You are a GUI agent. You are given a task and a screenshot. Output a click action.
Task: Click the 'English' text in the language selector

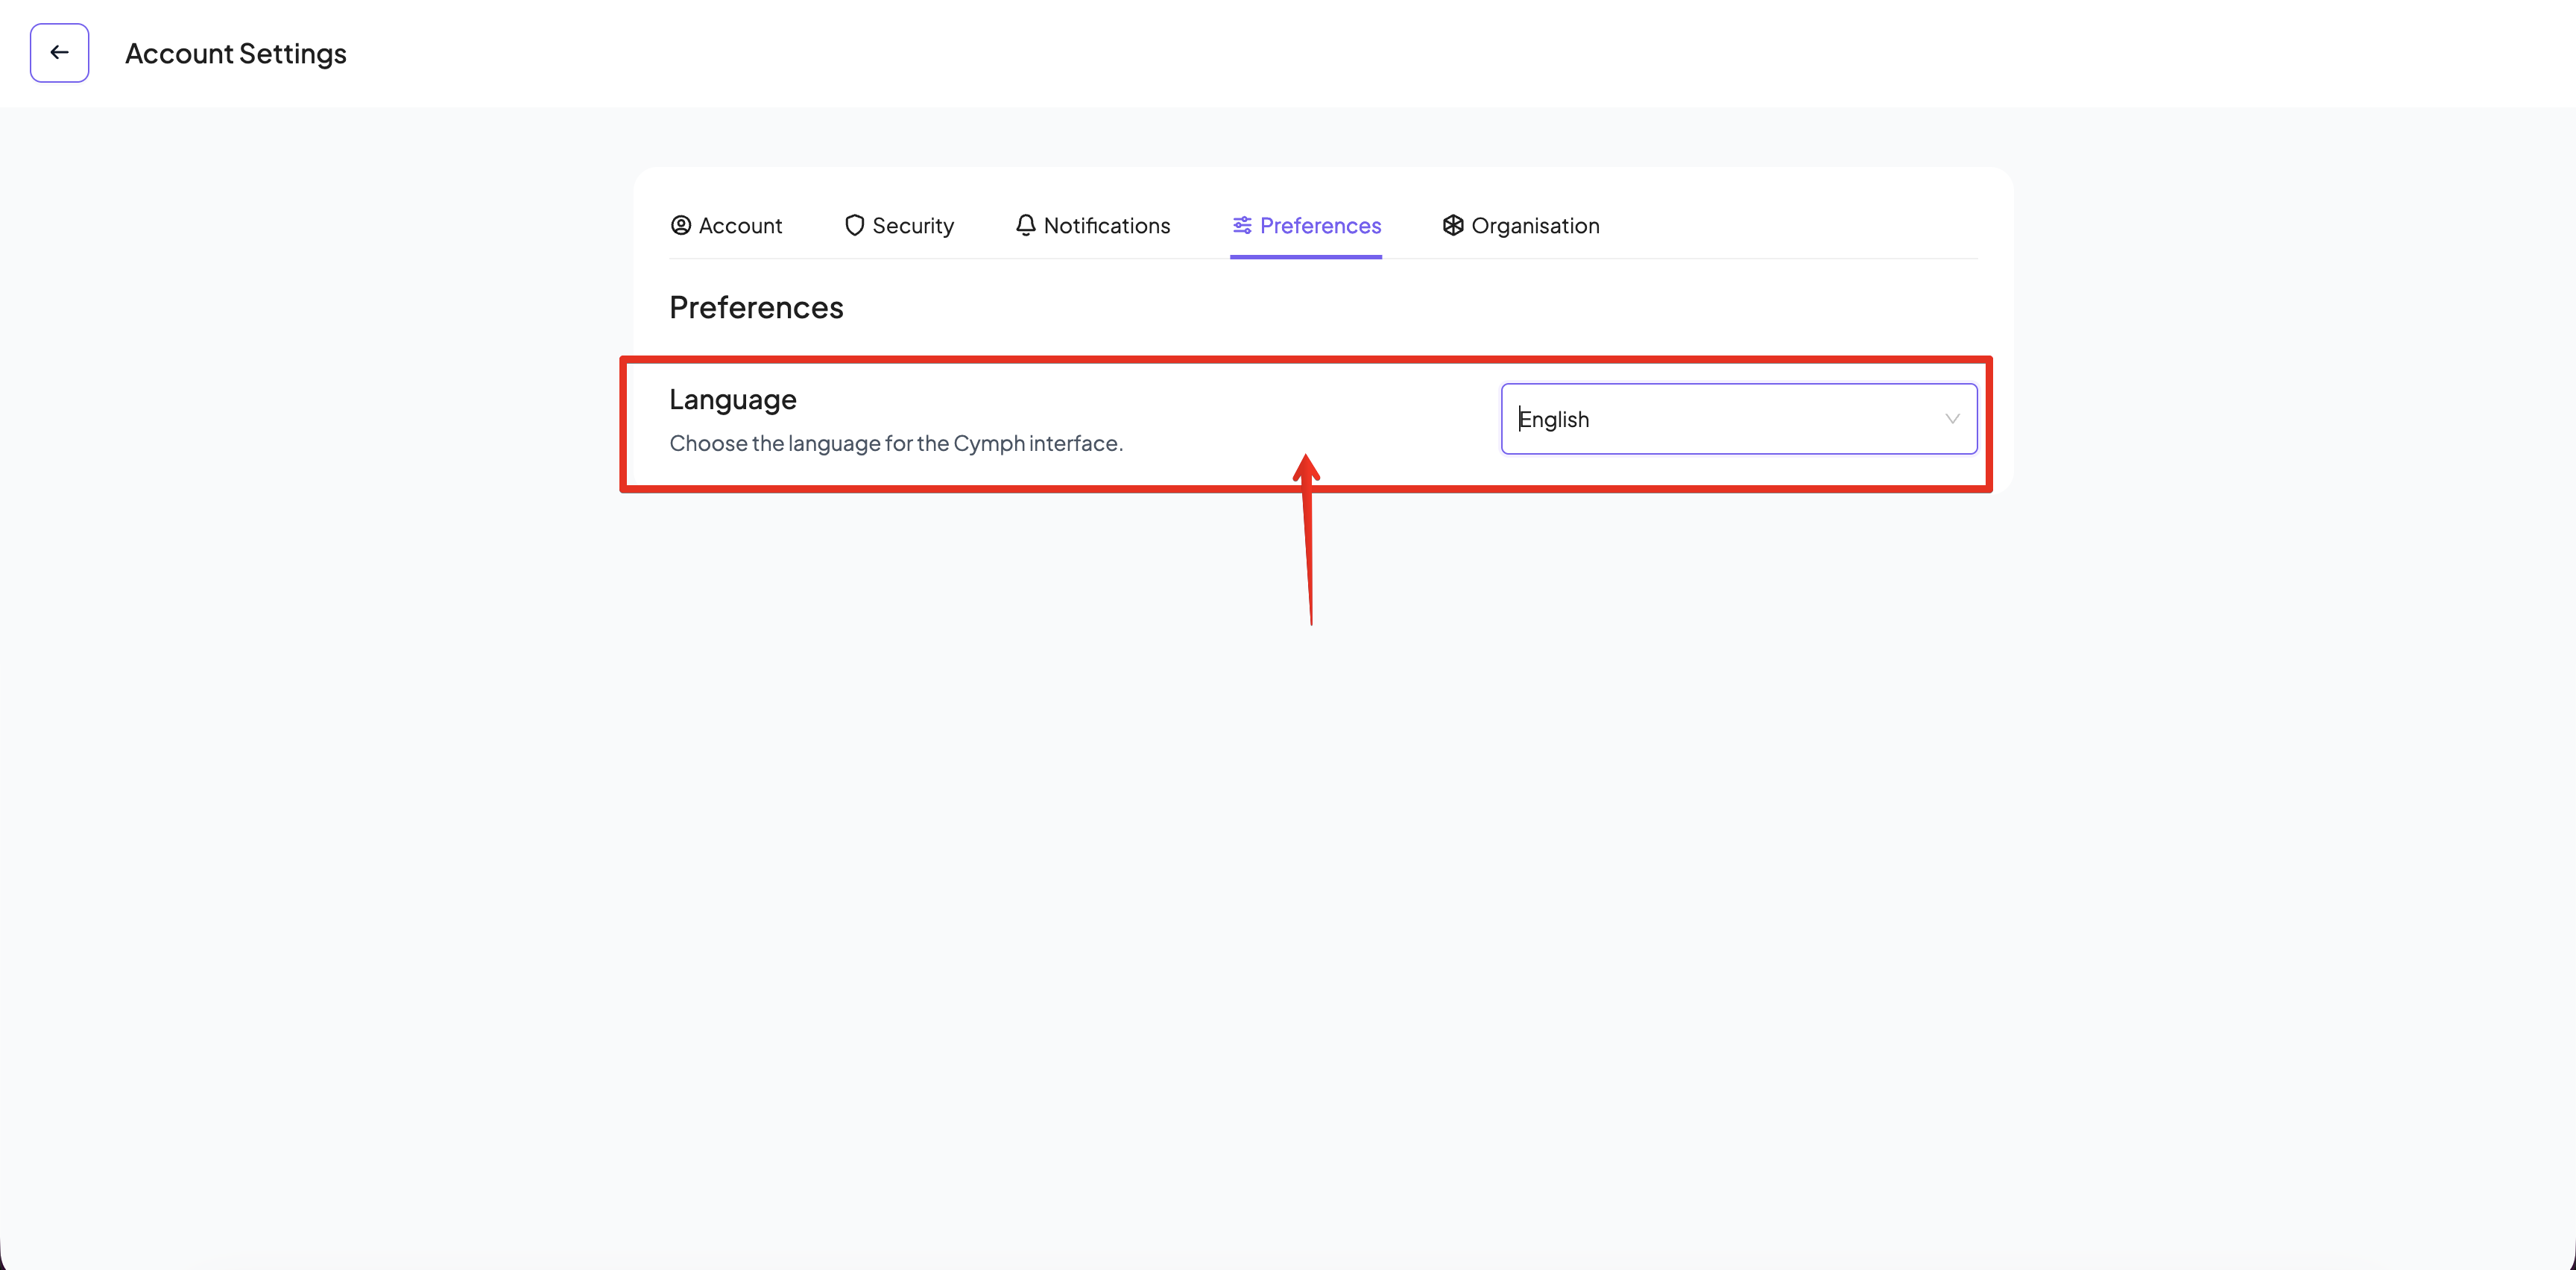coord(1554,419)
